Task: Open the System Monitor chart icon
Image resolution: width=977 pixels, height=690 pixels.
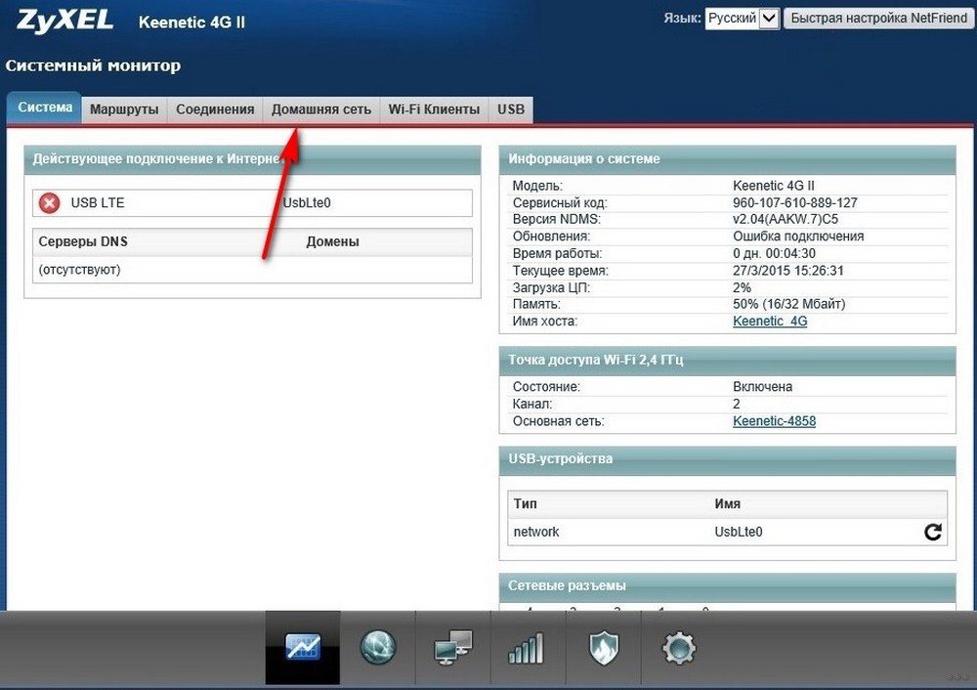Action: 303,648
